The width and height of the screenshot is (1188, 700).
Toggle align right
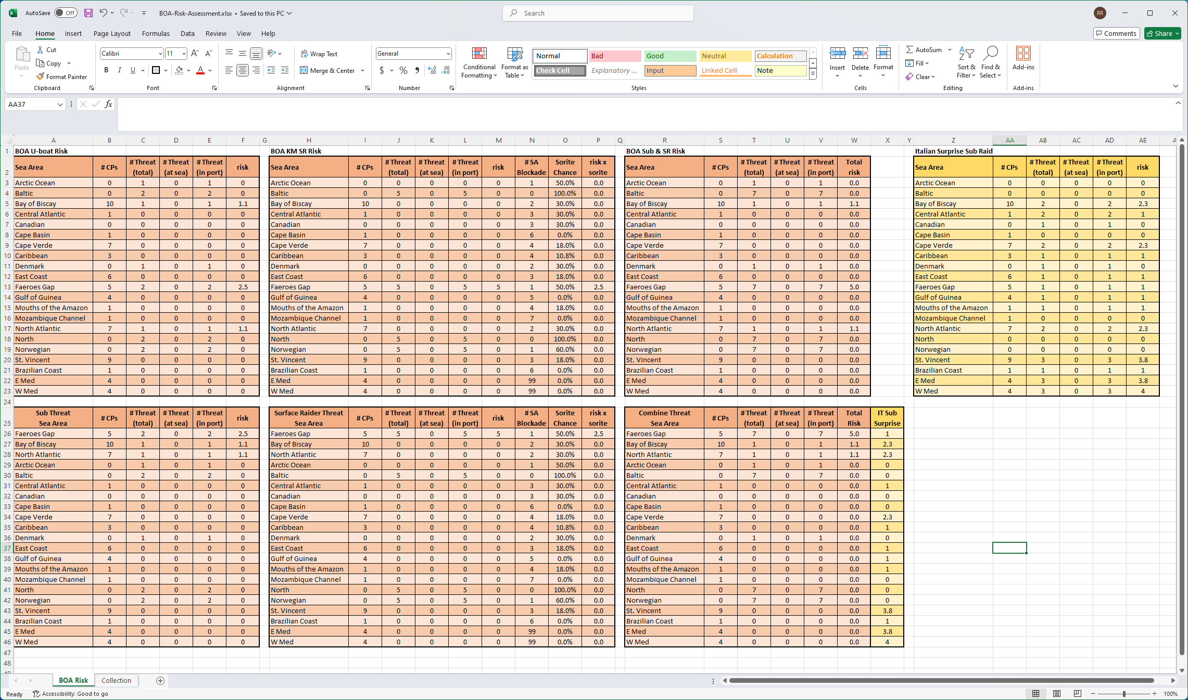[256, 70]
